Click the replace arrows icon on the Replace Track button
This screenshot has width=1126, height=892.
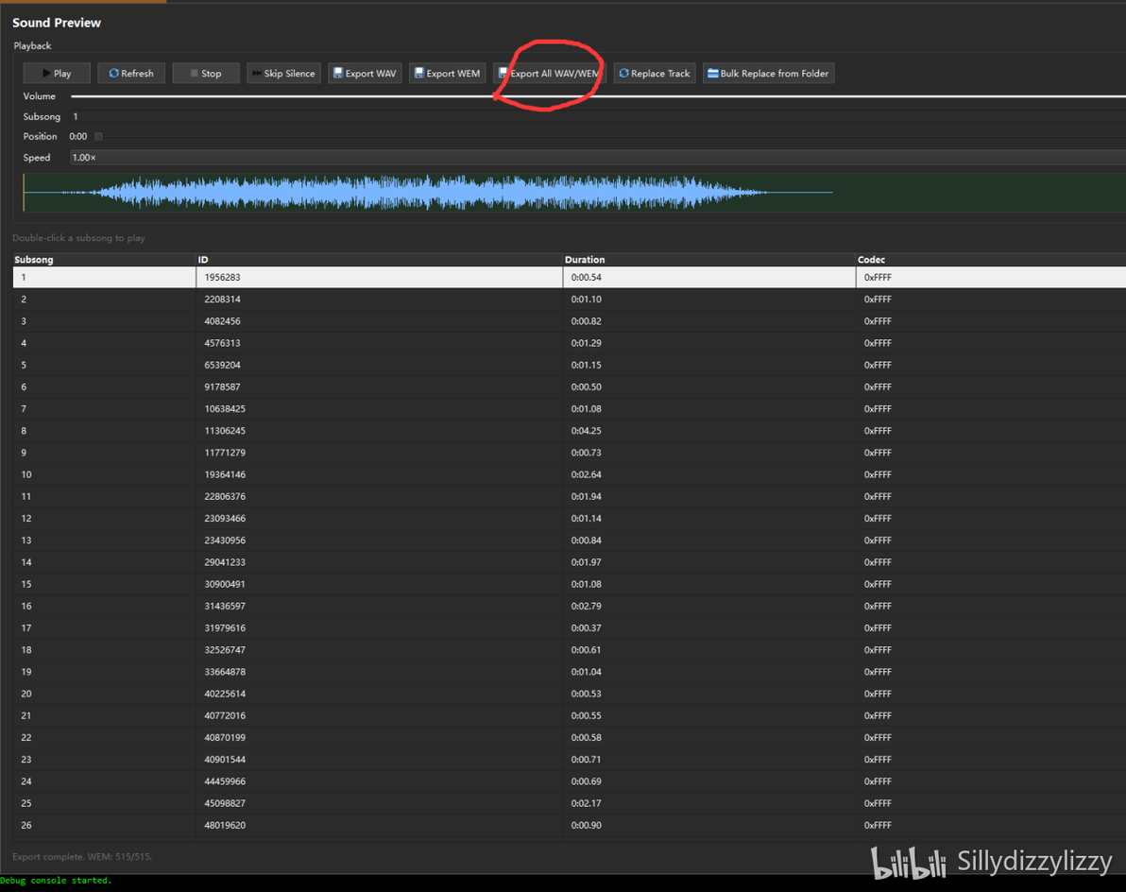point(623,74)
